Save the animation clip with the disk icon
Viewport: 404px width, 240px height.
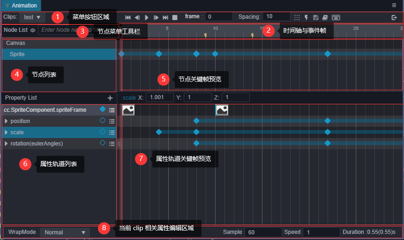[315, 17]
